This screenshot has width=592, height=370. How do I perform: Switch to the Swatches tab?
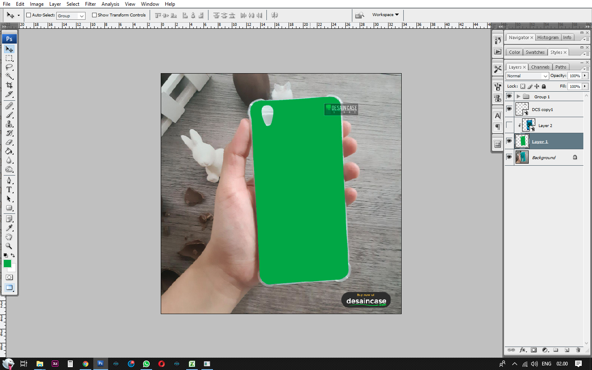535,52
